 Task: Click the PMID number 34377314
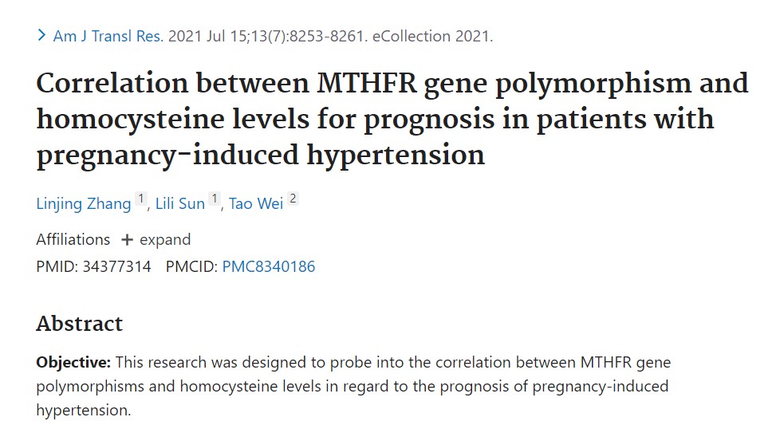click(x=117, y=266)
